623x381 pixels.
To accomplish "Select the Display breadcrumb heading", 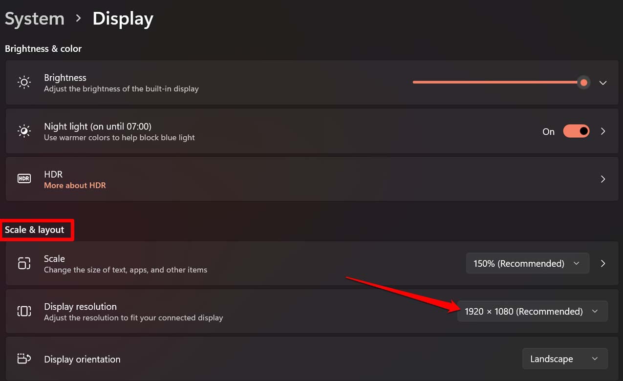I will 123,18.
